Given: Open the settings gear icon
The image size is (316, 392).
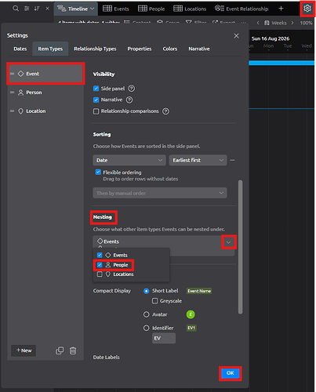Looking at the screenshot, I should tap(307, 9).
